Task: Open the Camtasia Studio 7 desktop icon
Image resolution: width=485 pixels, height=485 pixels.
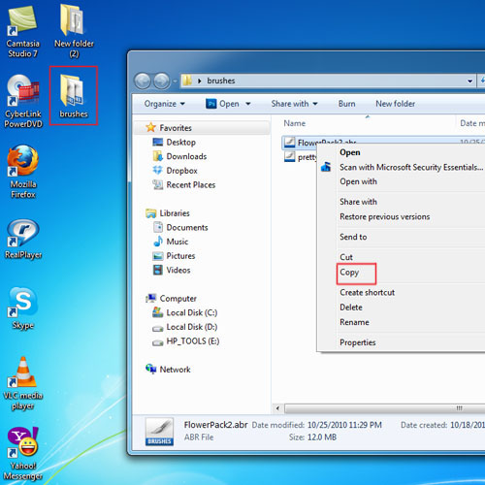Action: (22, 31)
